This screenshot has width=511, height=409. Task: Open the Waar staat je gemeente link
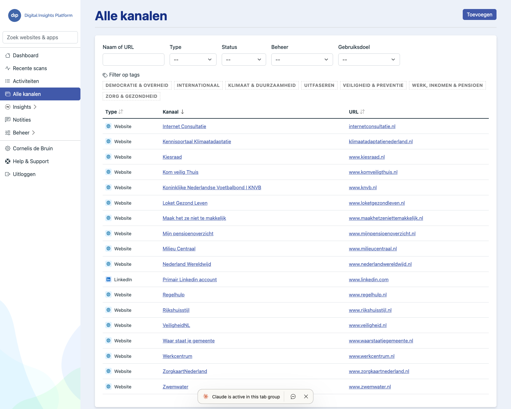coord(189,341)
